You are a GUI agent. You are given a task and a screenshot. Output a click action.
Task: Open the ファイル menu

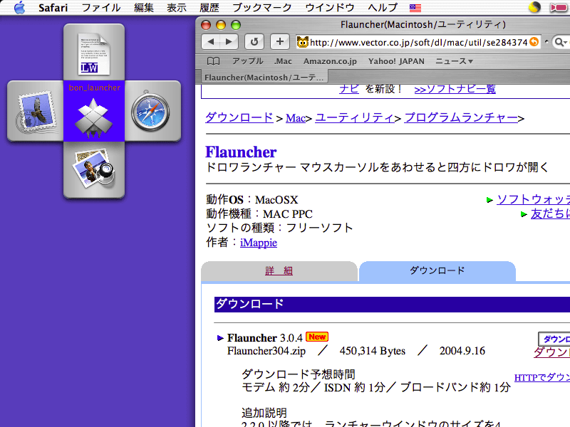click(x=101, y=8)
